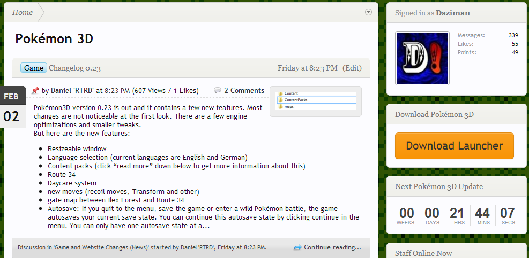Click the Daziman username in sidebar
The image size is (529, 258).
[x=453, y=13]
